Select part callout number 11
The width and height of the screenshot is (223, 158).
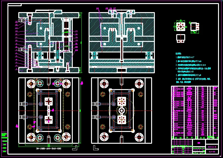click(16, 37)
